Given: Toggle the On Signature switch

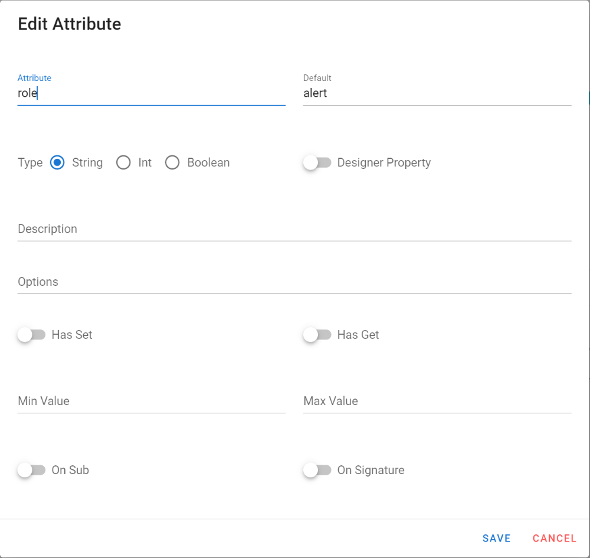Looking at the screenshot, I should pos(317,470).
